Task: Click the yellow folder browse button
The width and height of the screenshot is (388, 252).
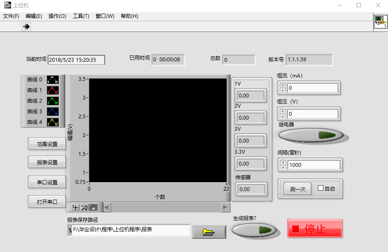Action: point(209,232)
